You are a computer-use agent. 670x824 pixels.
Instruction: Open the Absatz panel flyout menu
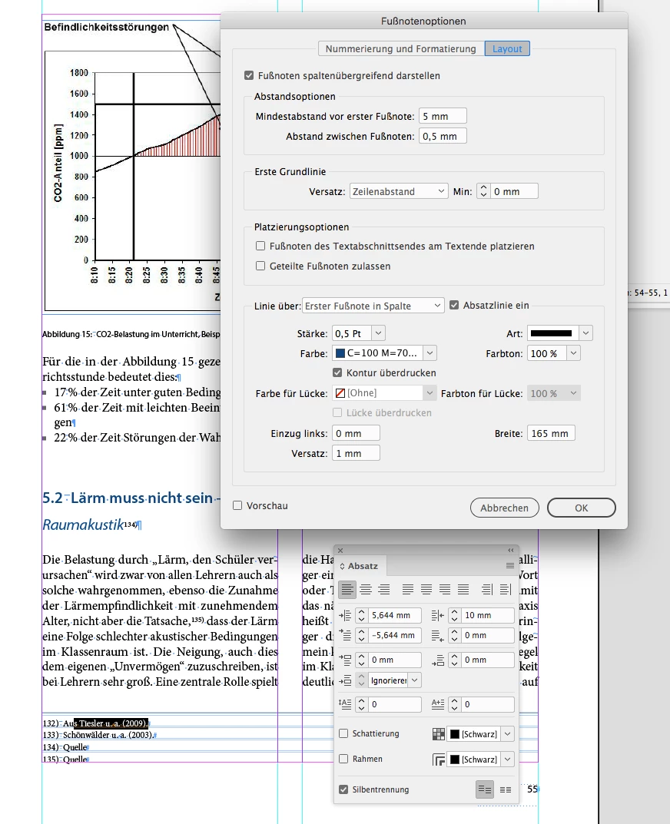(509, 566)
